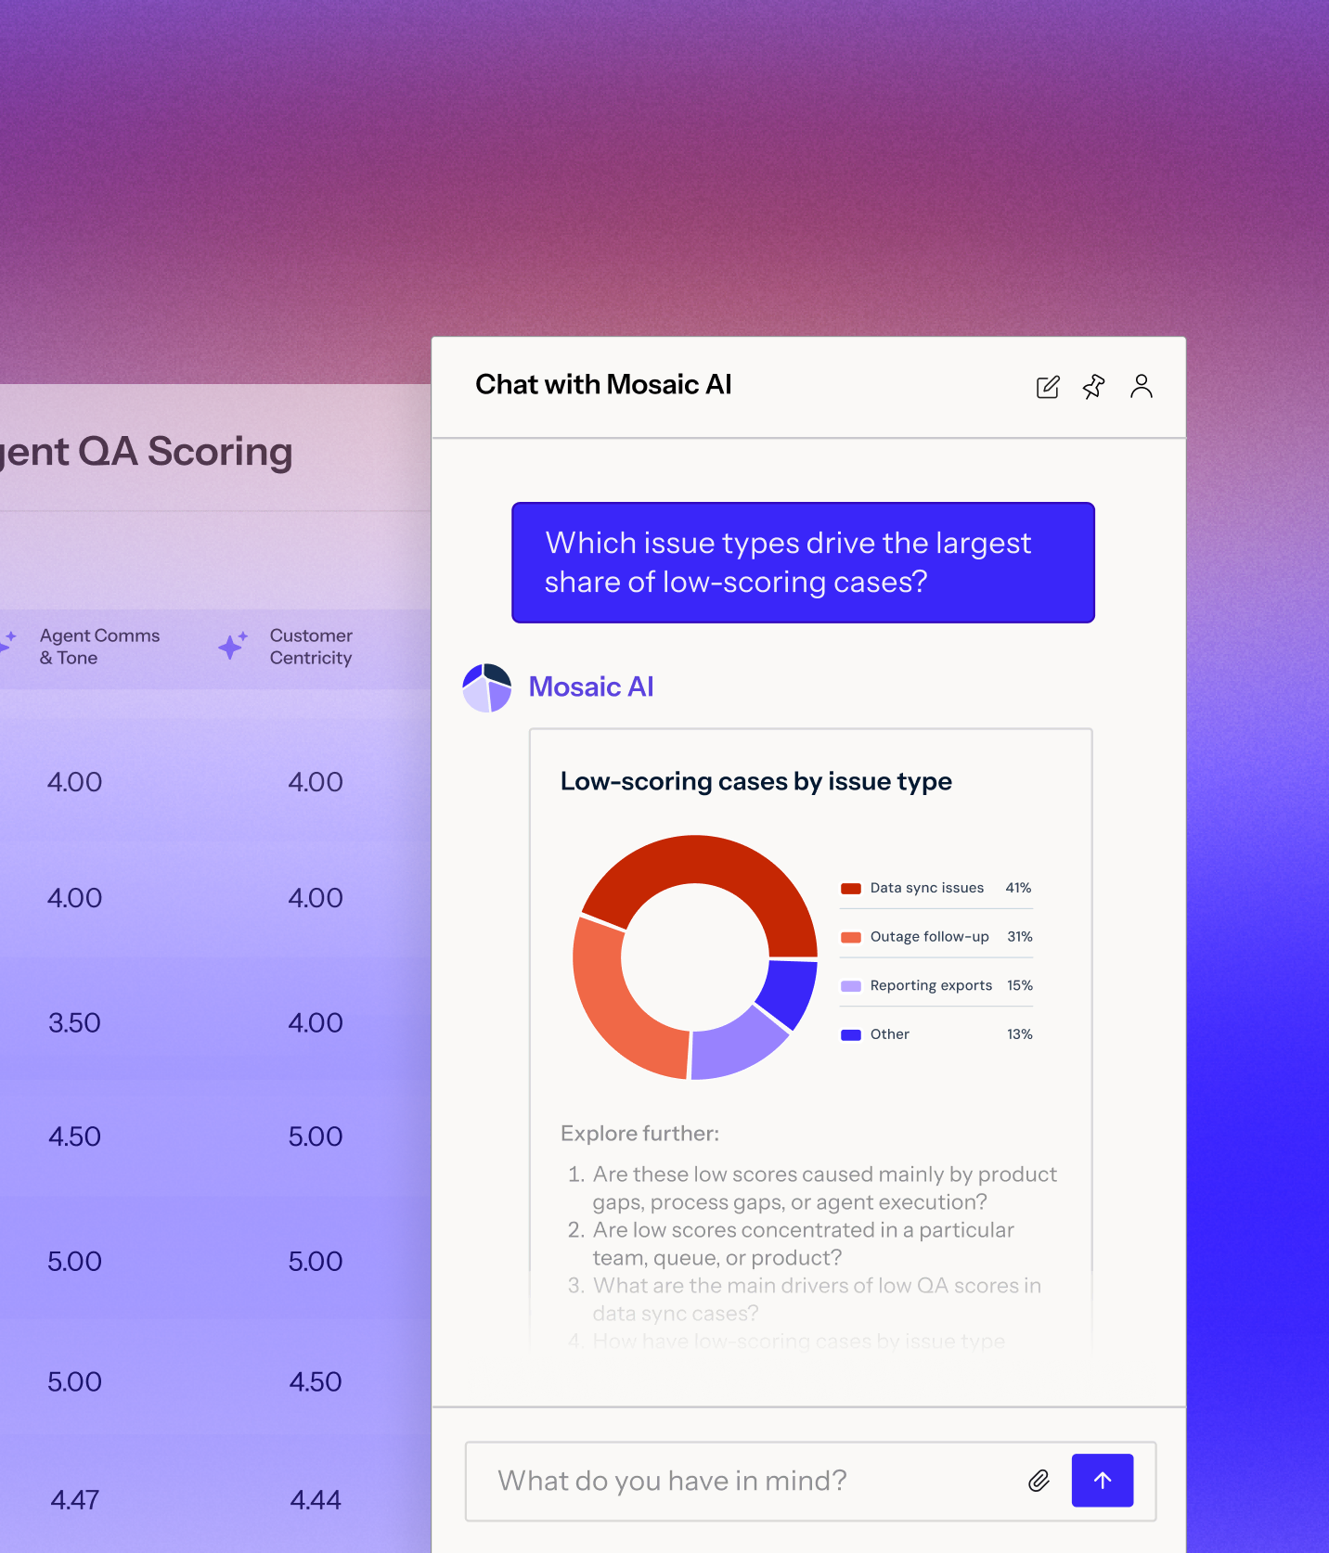Click the user question message bubble
Image resolution: width=1329 pixels, height=1553 pixels.
(804, 562)
